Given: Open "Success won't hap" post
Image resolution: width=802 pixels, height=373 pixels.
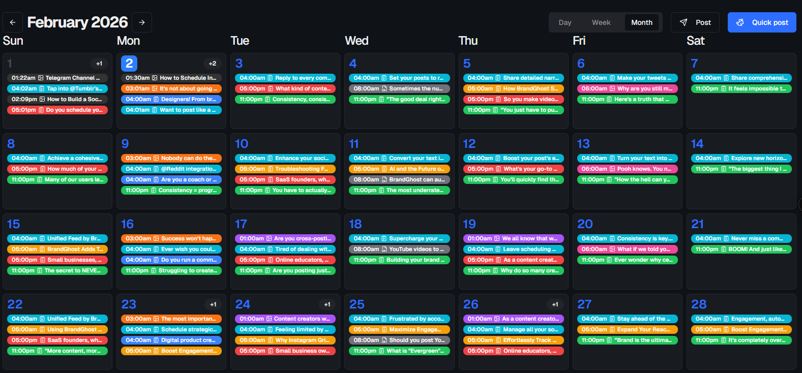Looking at the screenshot, I should [x=171, y=238].
